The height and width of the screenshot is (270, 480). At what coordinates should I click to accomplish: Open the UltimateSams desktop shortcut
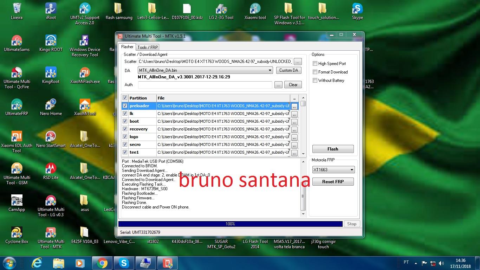[x=17, y=43]
